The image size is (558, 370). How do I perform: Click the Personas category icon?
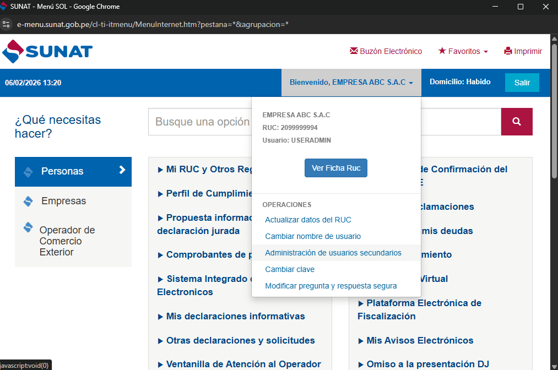pyautogui.click(x=28, y=172)
